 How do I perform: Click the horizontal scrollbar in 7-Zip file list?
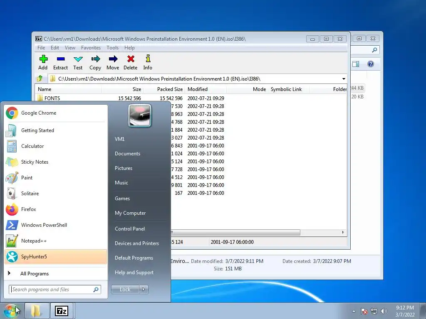[235, 233]
